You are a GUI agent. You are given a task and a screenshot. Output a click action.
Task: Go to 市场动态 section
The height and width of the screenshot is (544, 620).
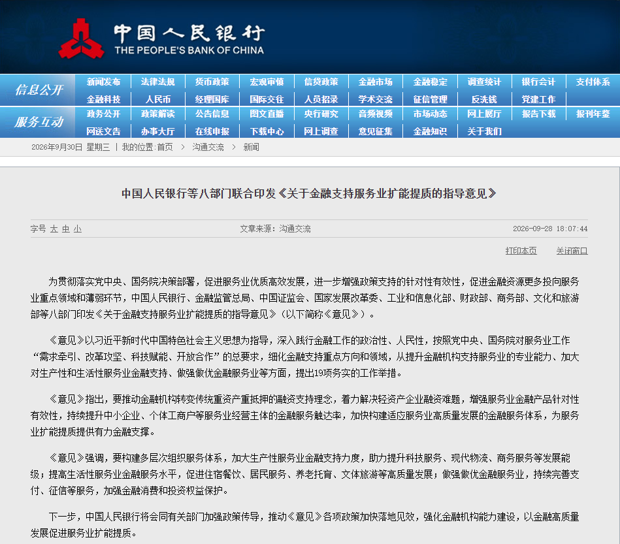tap(430, 114)
